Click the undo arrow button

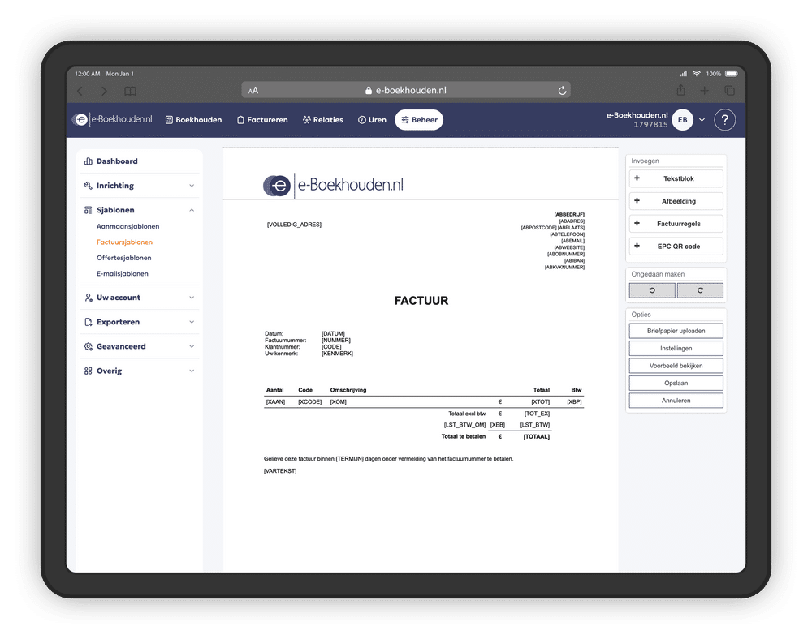pyautogui.click(x=652, y=290)
